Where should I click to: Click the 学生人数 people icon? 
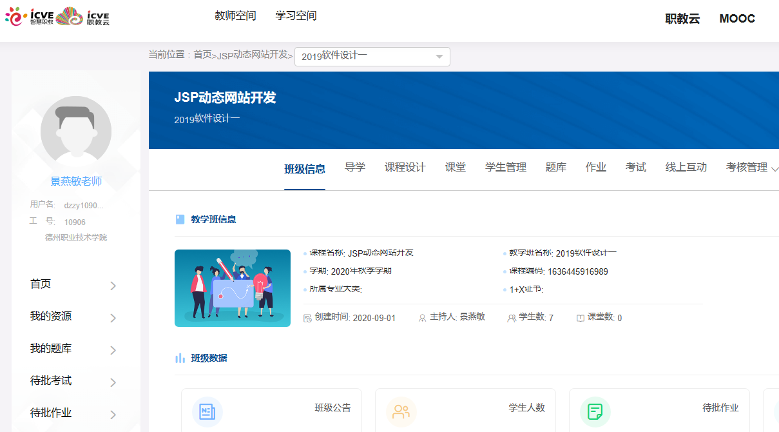(401, 412)
